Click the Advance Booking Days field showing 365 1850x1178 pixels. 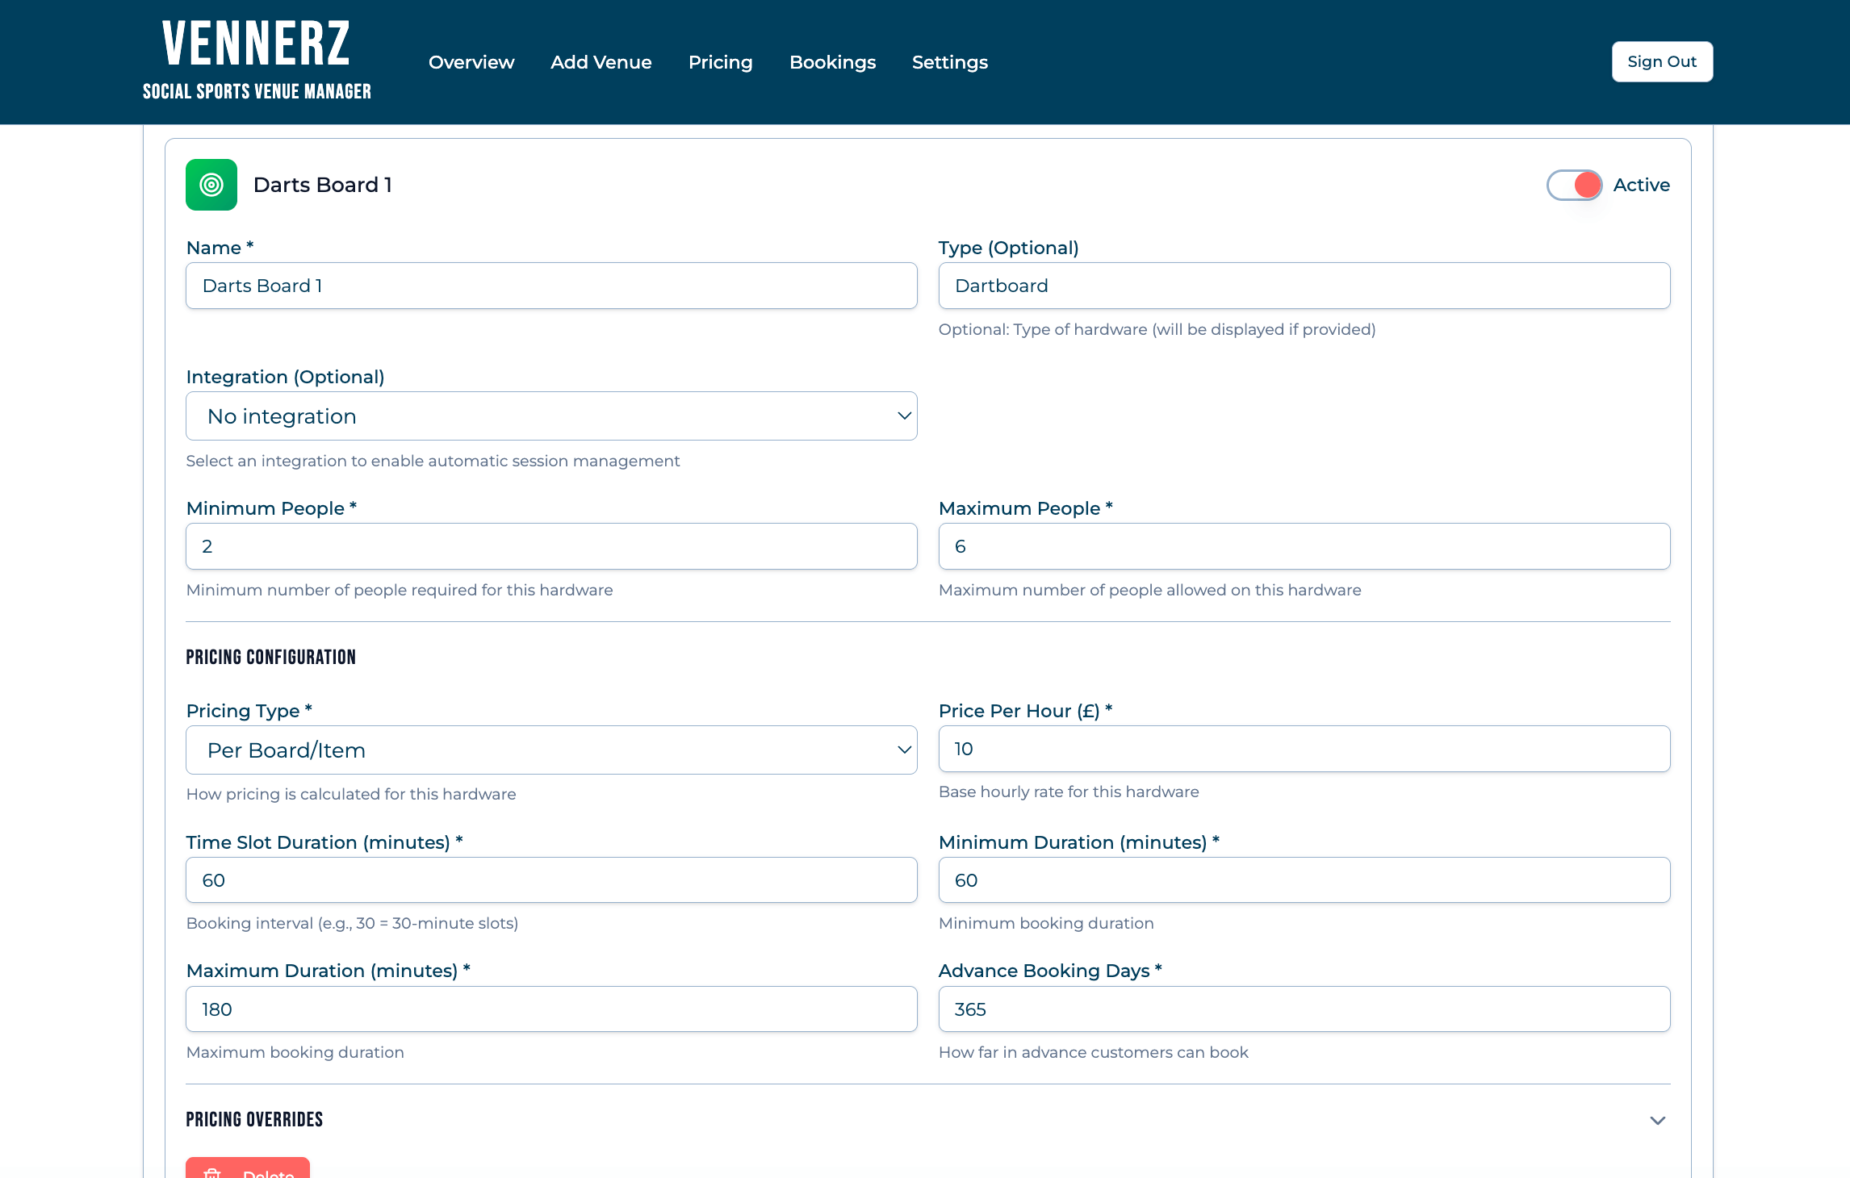(1304, 1009)
